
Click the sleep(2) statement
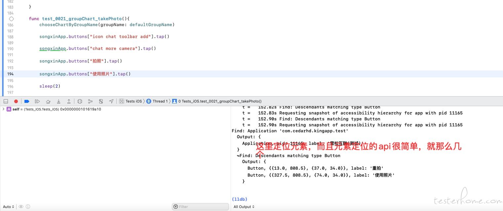50,86
